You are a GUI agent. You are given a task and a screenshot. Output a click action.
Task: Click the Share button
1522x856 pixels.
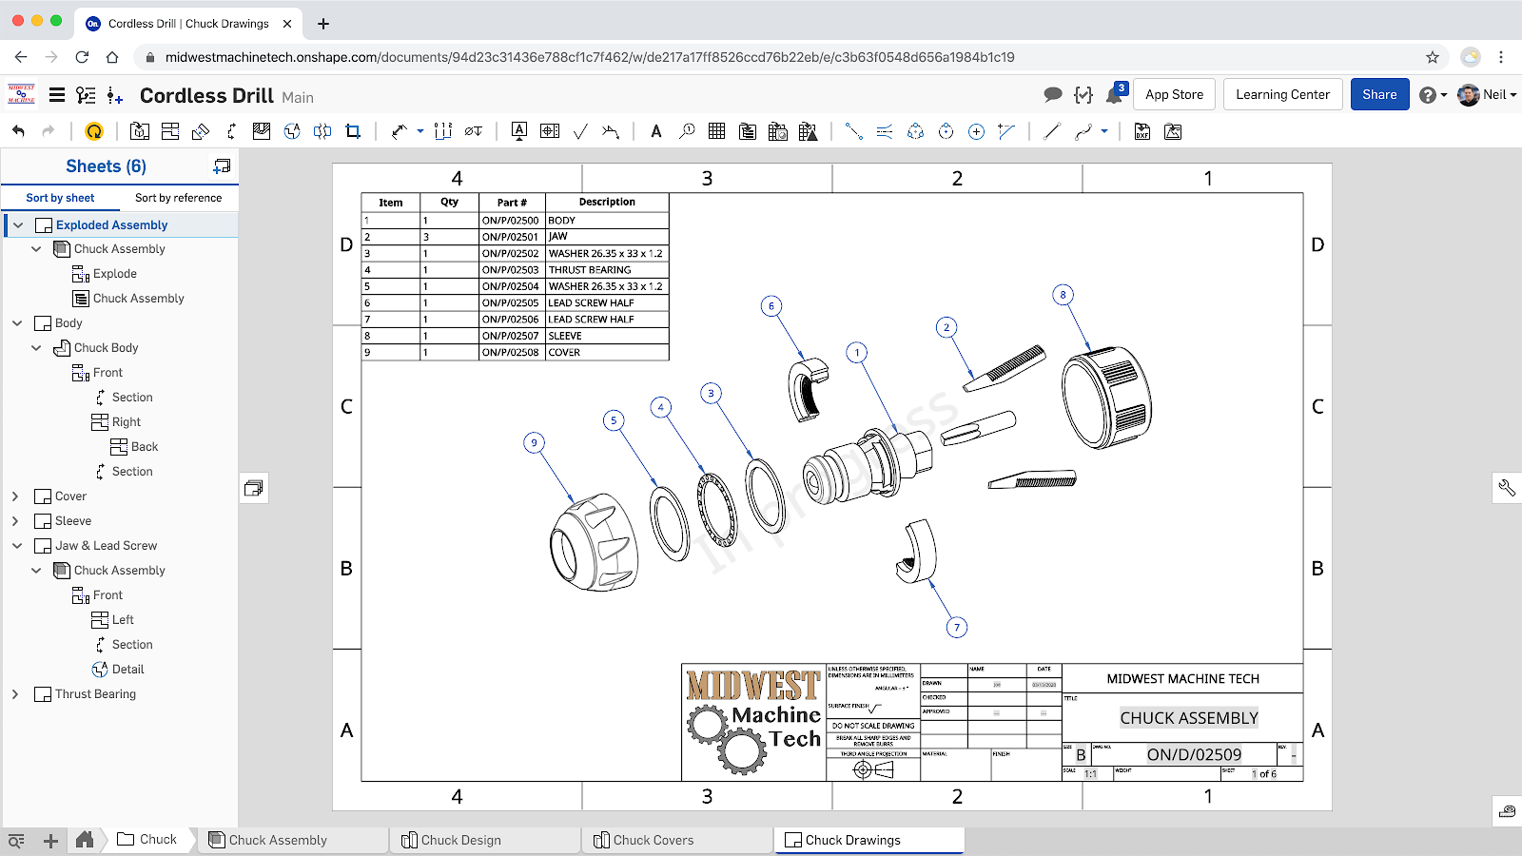[1379, 94]
